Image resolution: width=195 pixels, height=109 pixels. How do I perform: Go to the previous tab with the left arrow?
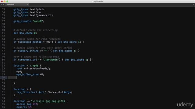[x=2, y=5]
